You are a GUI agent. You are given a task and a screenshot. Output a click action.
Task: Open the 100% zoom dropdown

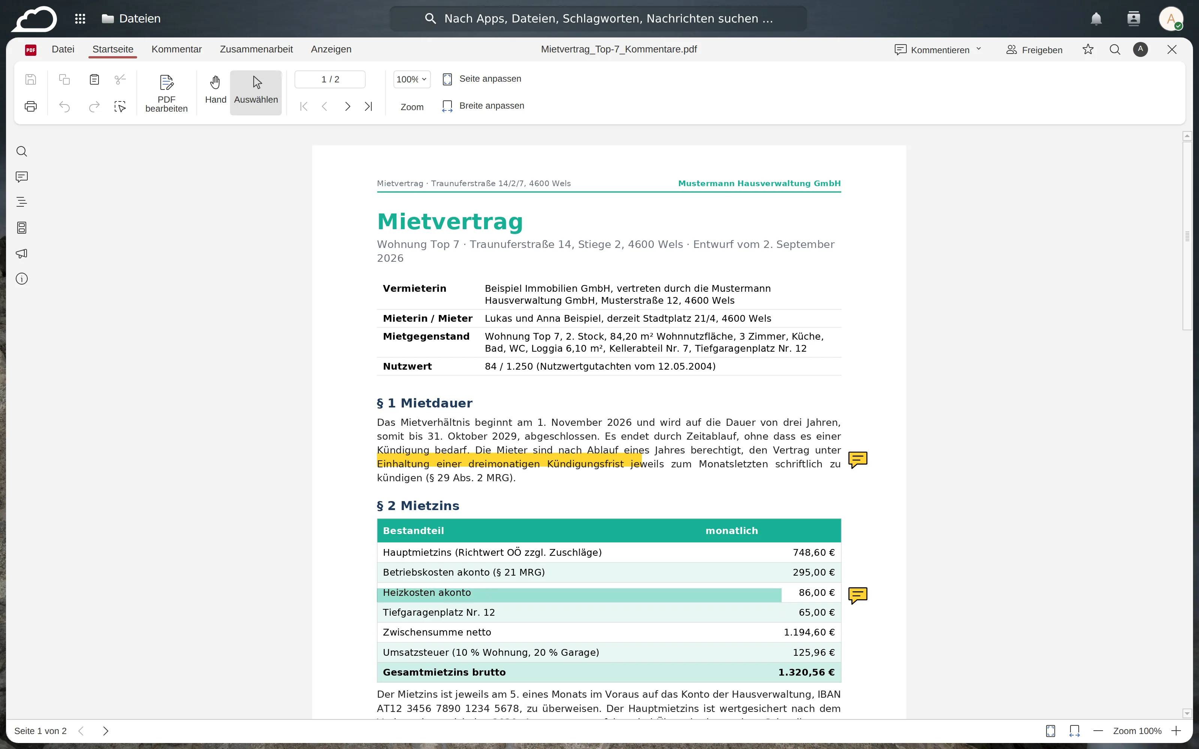[x=412, y=79]
